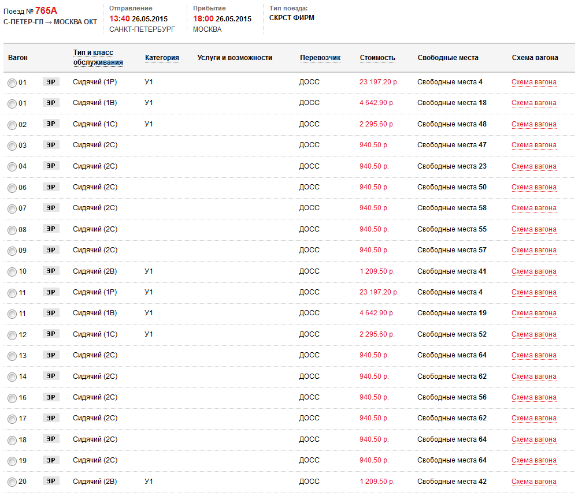
Task: Pick the wagon 06 radio option
Action: 12,188
